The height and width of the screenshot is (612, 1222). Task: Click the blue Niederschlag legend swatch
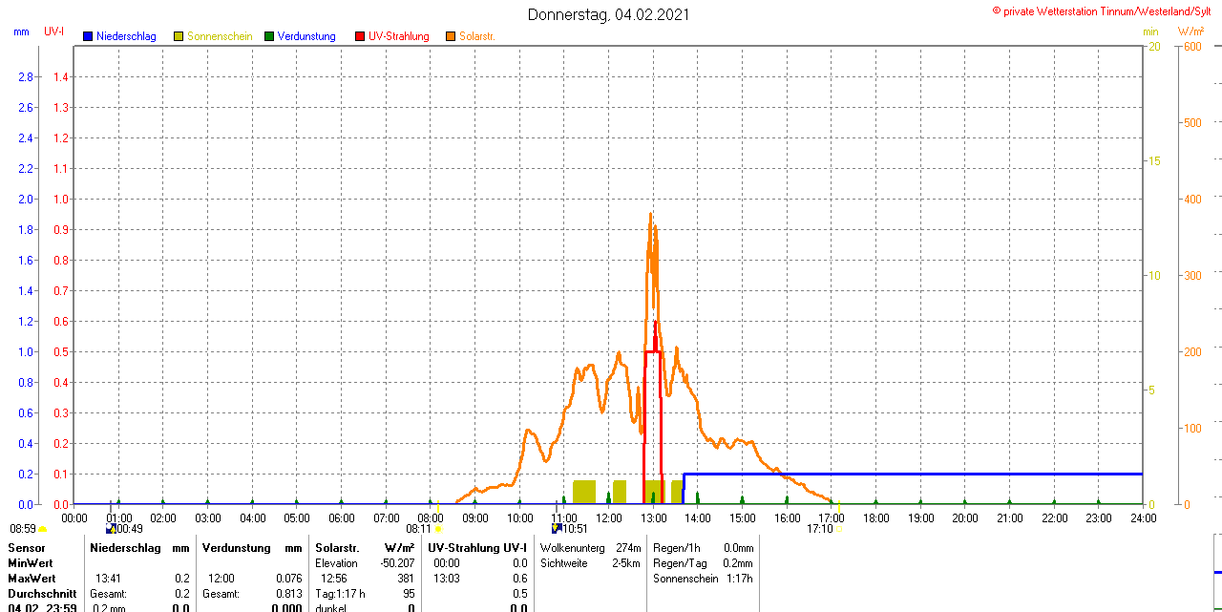(x=88, y=36)
